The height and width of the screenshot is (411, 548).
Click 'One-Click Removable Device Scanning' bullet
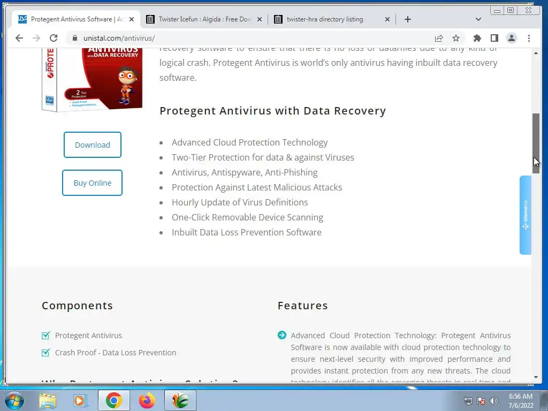click(247, 217)
